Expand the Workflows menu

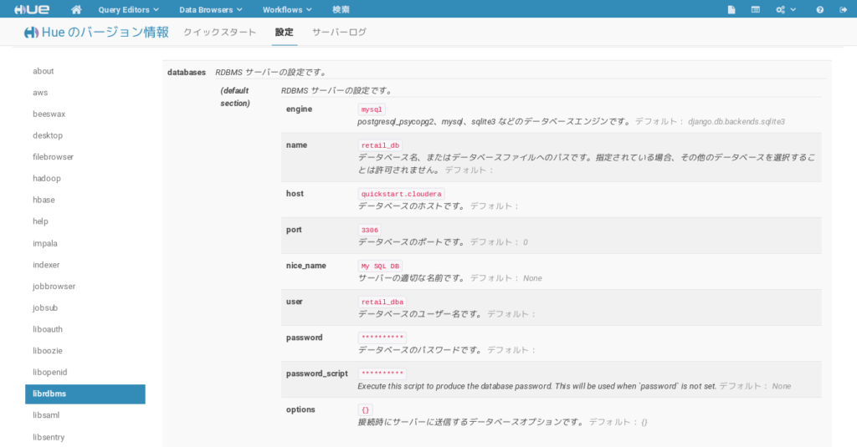pyautogui.click(x=287, y=9)
